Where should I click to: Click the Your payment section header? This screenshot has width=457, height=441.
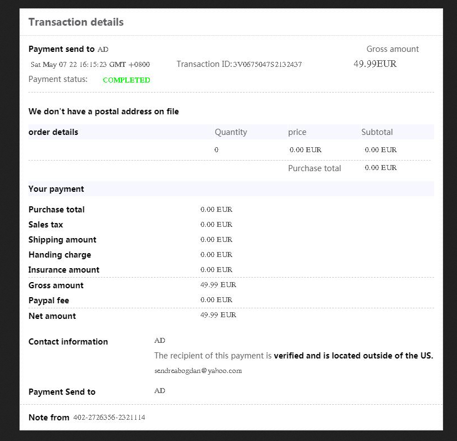(x=56, y=189)
